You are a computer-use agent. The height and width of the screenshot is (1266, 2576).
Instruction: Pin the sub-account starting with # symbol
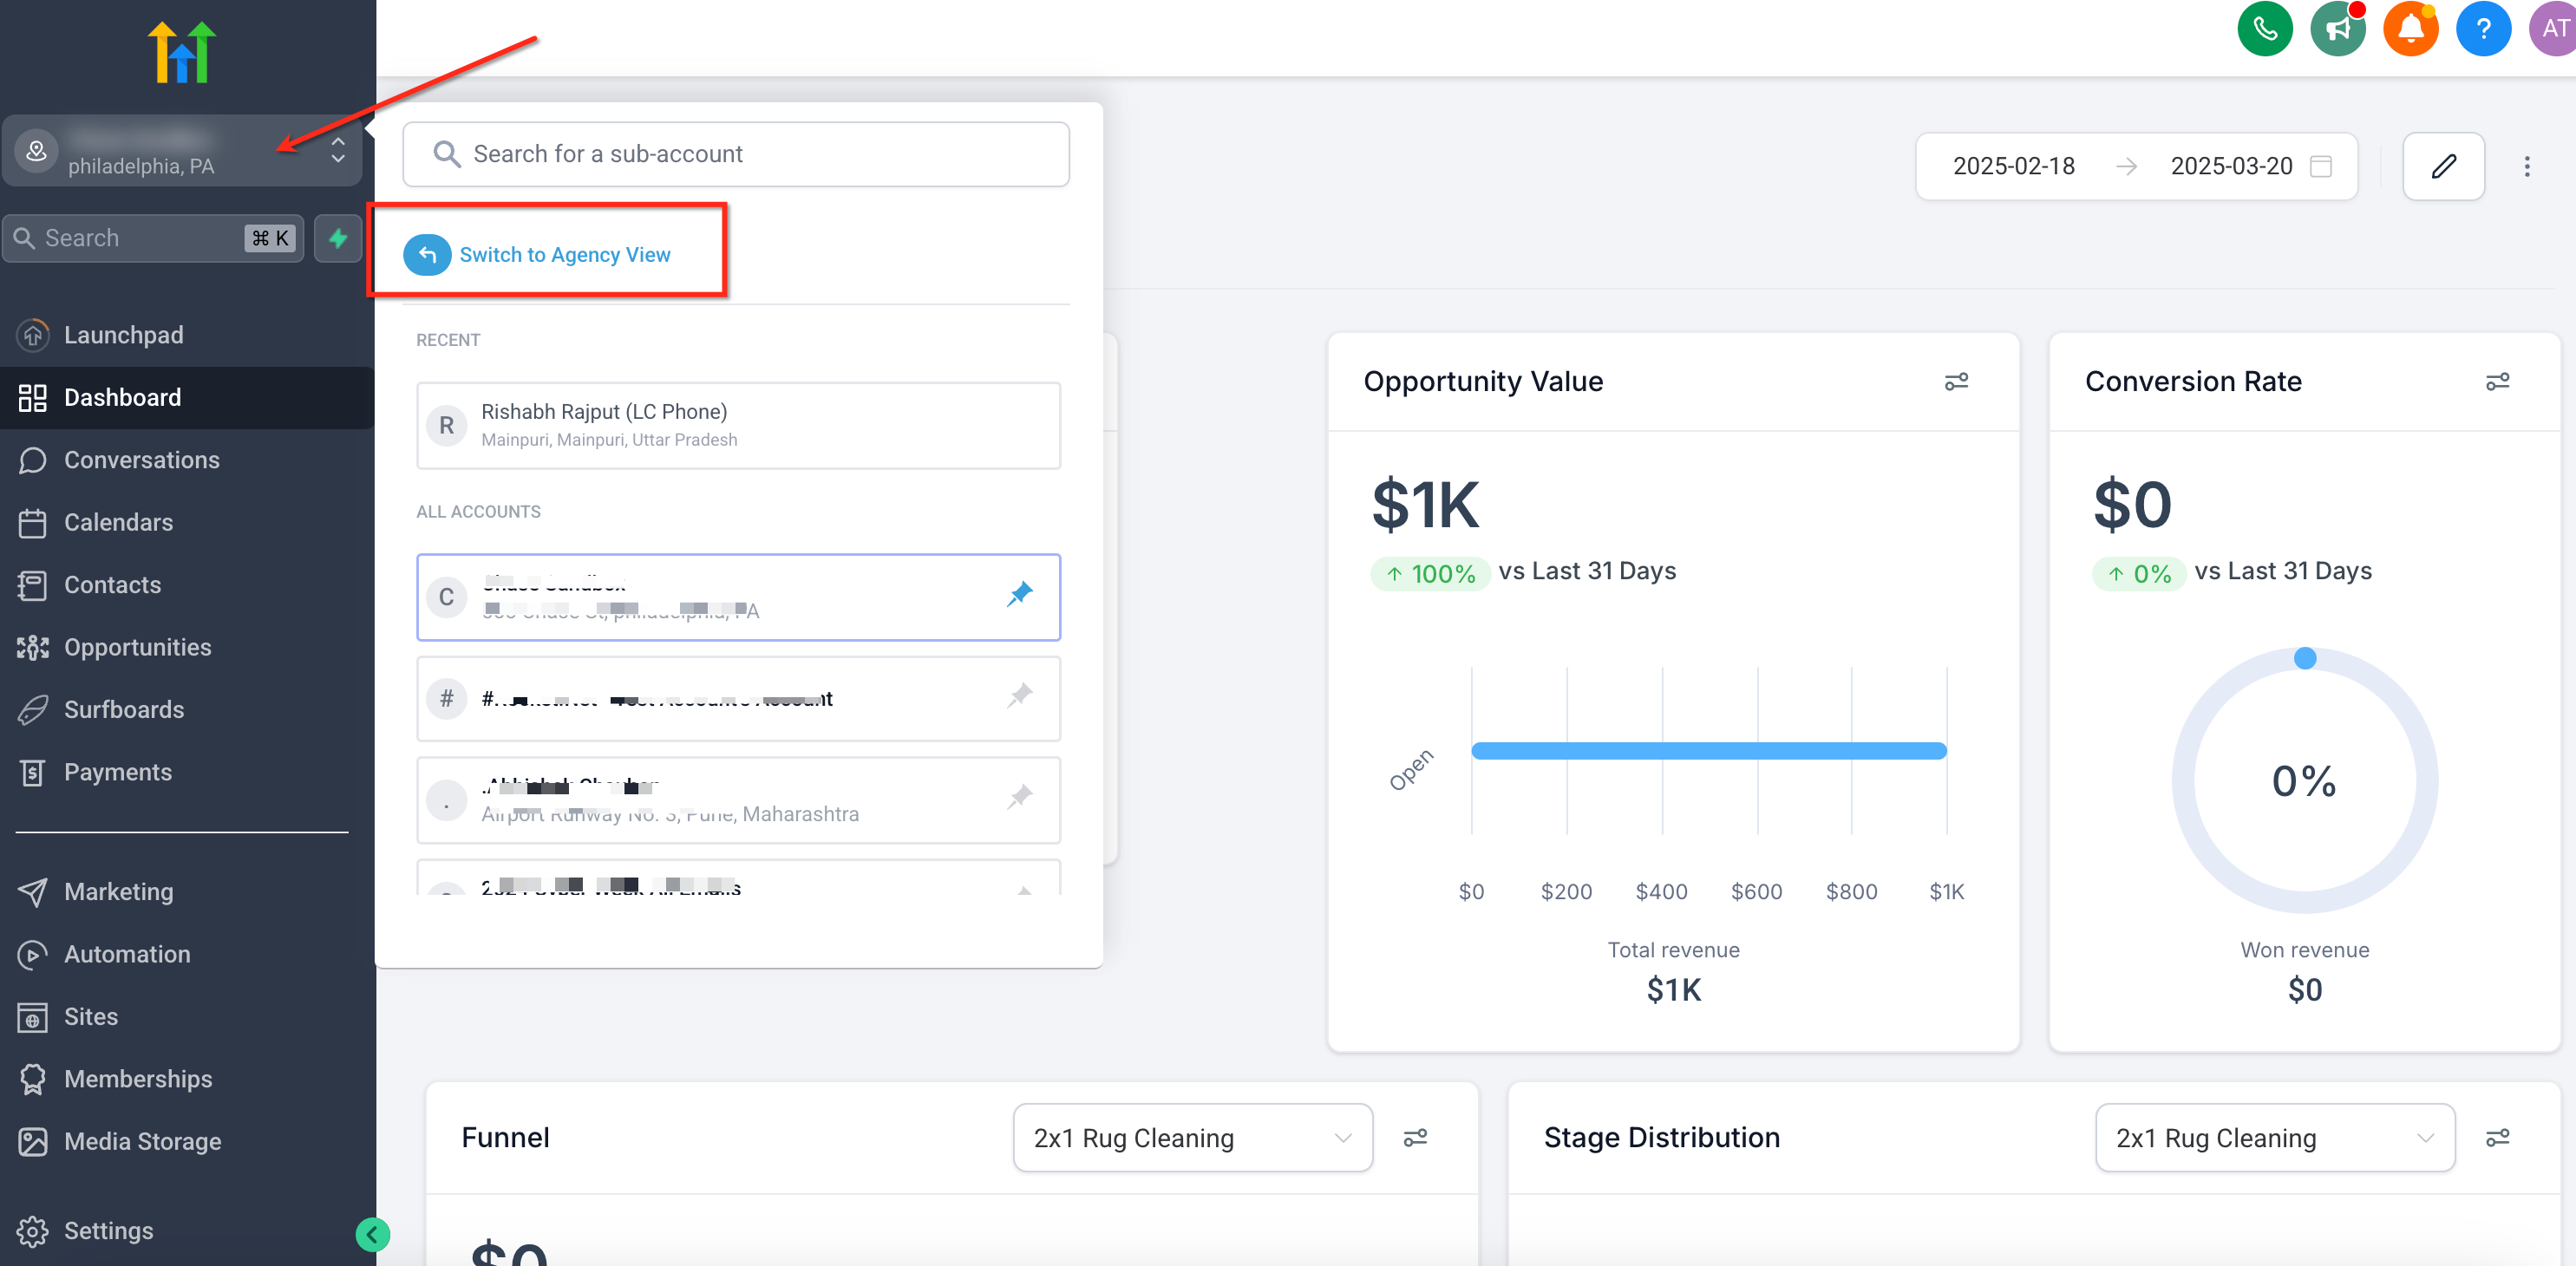pyautogui.click(x=1019, y=696)
